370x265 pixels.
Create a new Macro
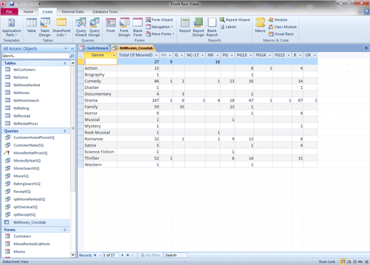260,26
